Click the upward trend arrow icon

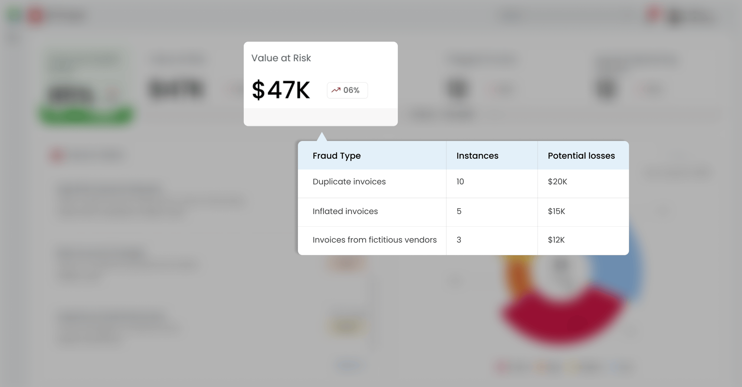tap(336, 90)
